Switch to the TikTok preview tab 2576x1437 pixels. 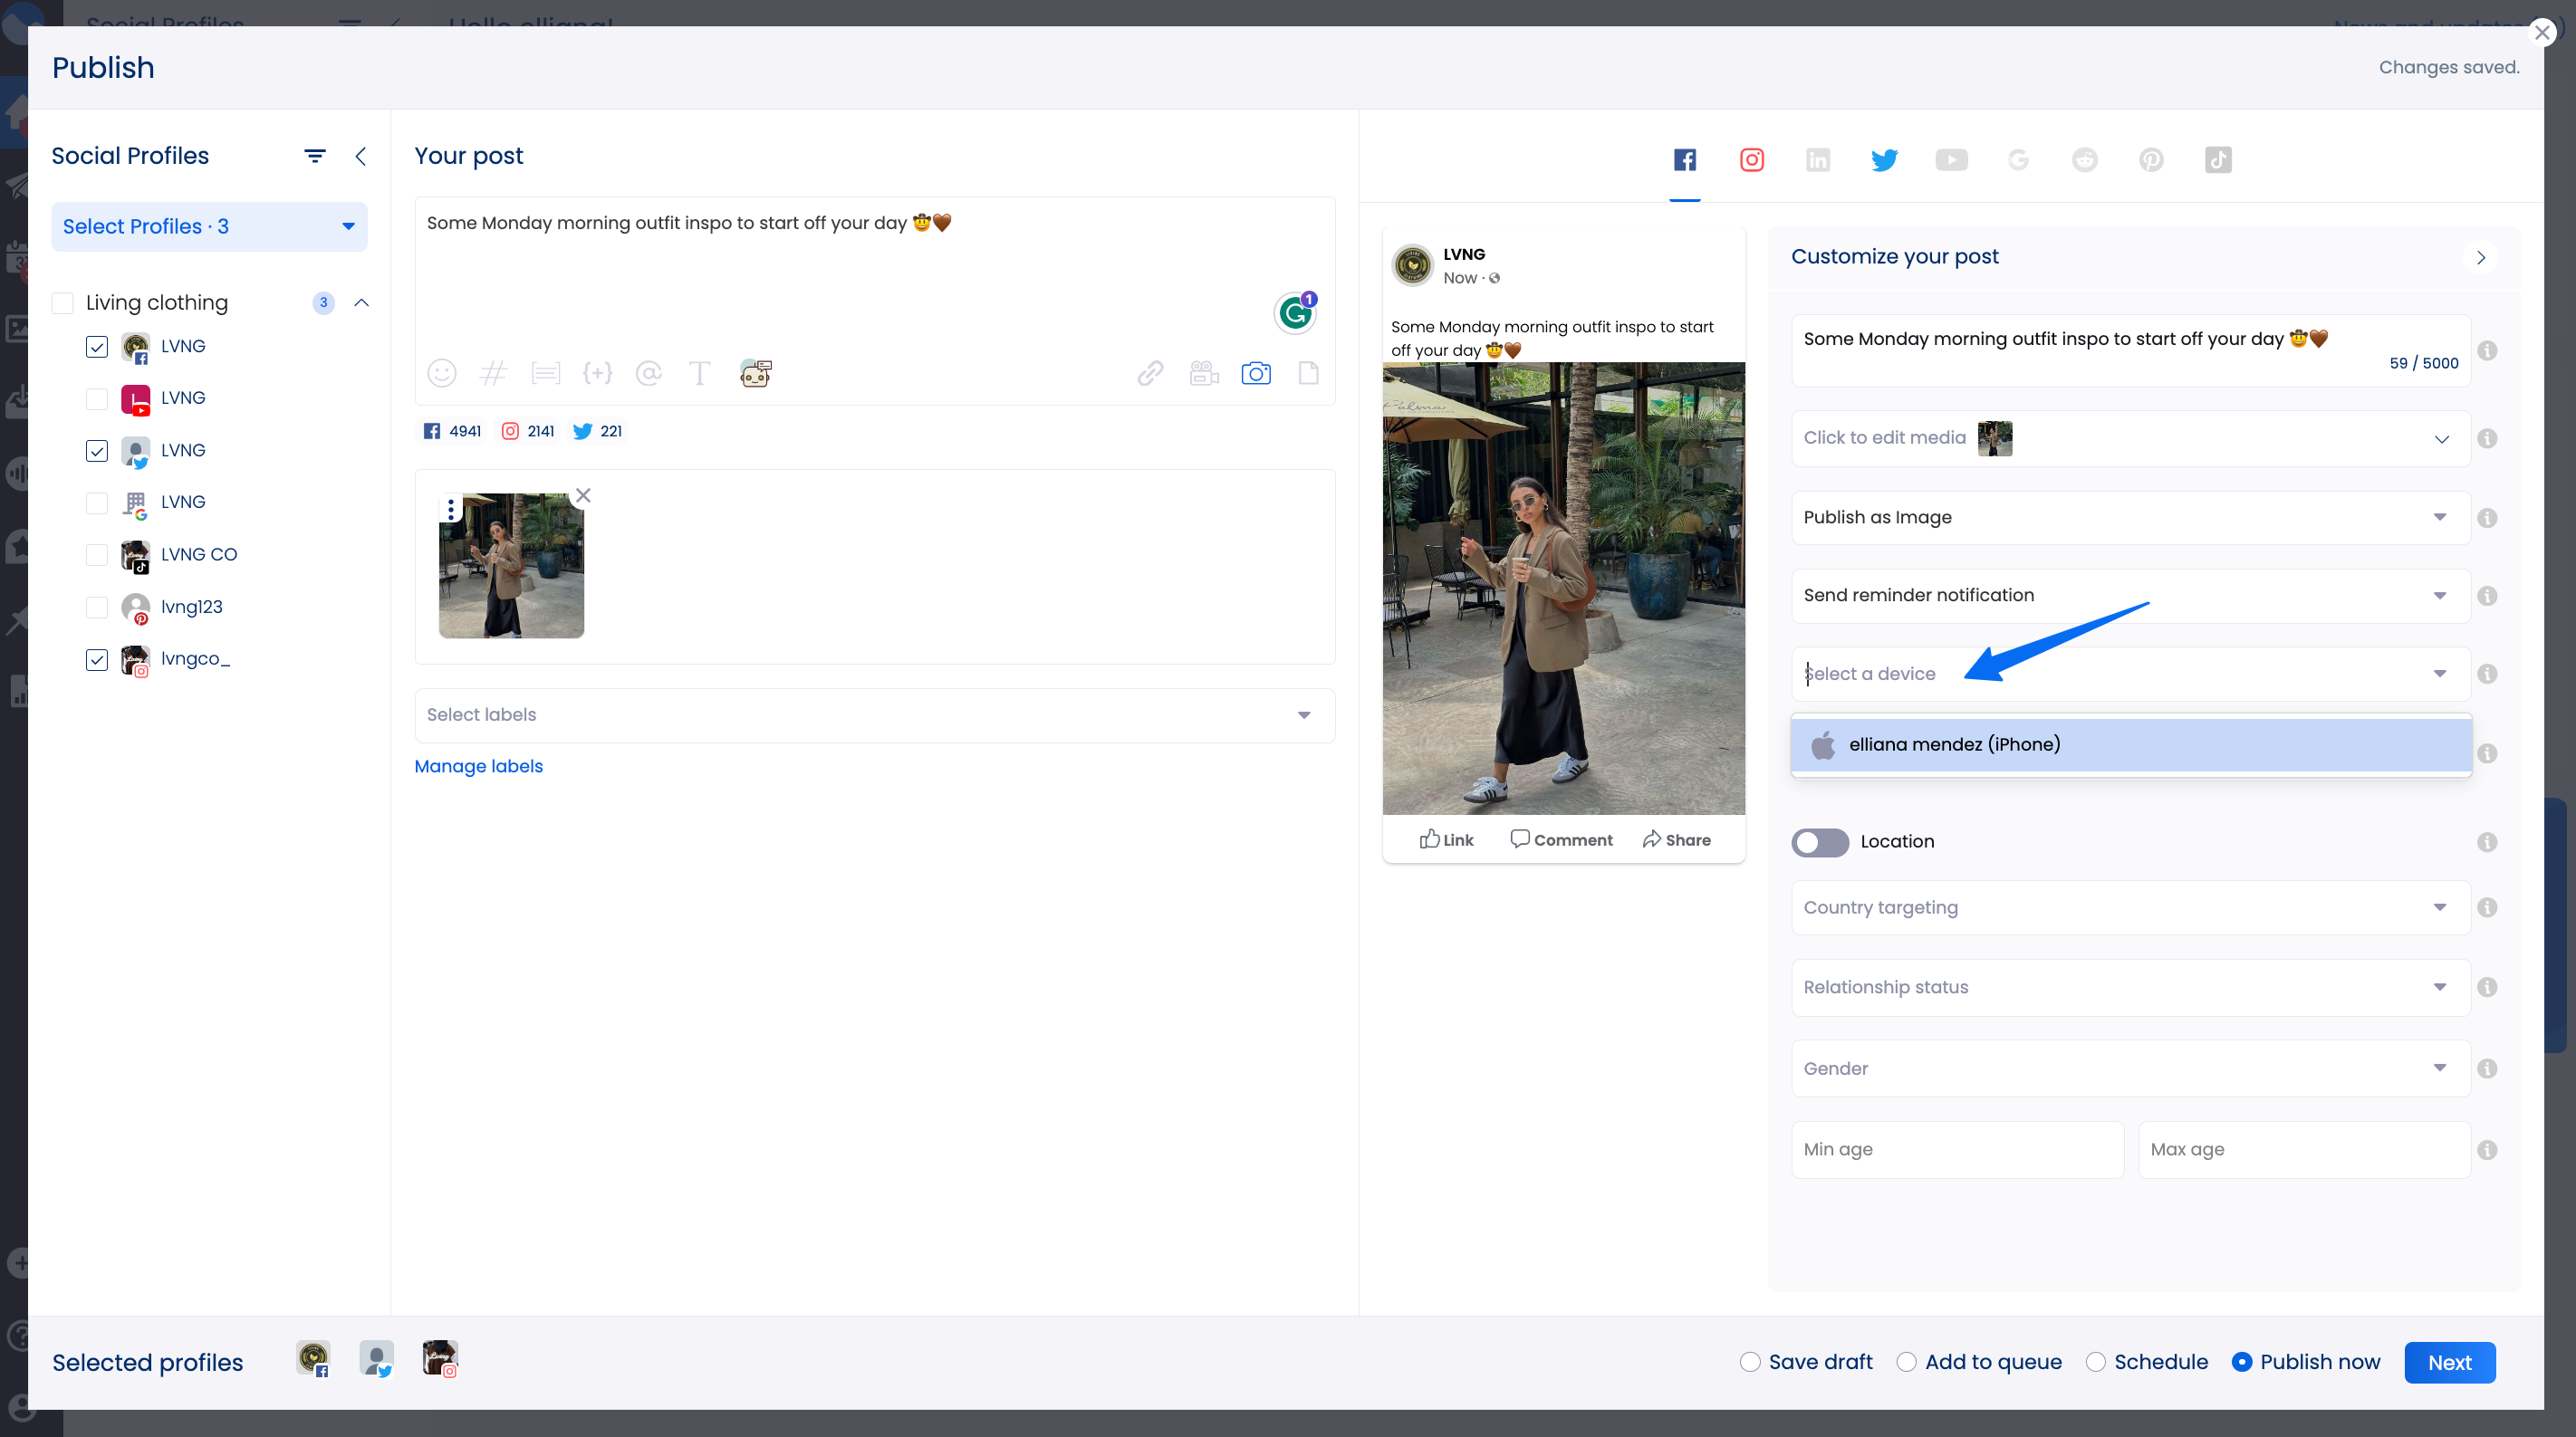[x=2218, y=160]
